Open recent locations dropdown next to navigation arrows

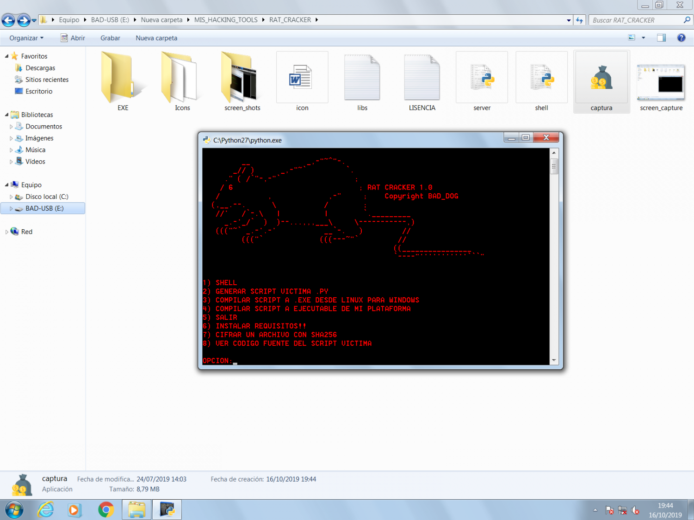pyautogui.click(x=34, y=20)
